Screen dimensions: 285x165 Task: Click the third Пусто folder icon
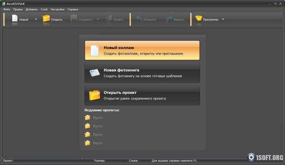pos(88,134)
